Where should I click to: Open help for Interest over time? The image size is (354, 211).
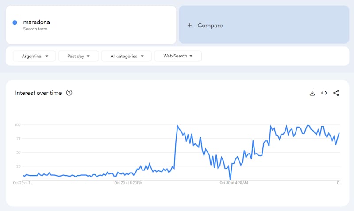tap(69, 93)
